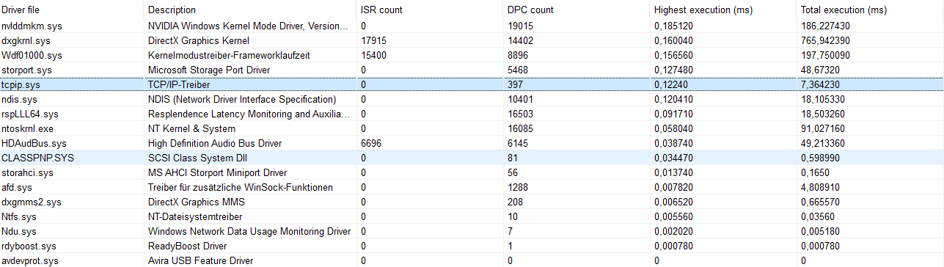Click Microsoft Storage Port Driver description
This screenshot has width=944, height=267.
209,70
